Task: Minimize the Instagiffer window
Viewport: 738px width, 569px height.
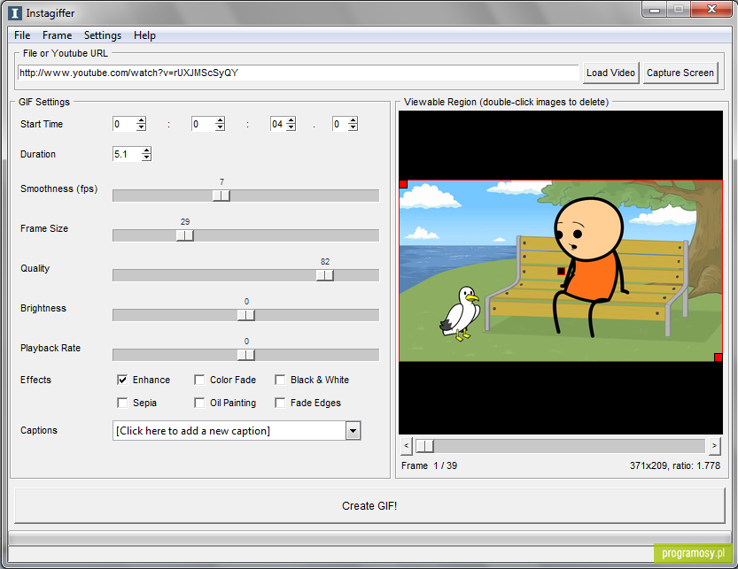Action: pyautogui.click(x=654, y=10)
